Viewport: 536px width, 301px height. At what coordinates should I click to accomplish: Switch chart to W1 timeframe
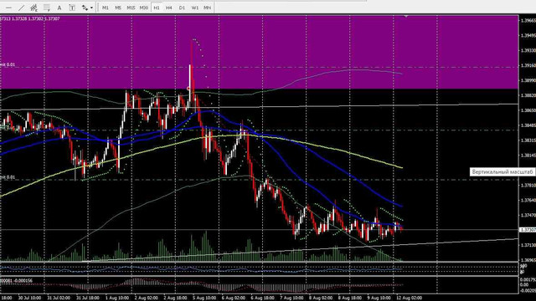pos(195,8)
